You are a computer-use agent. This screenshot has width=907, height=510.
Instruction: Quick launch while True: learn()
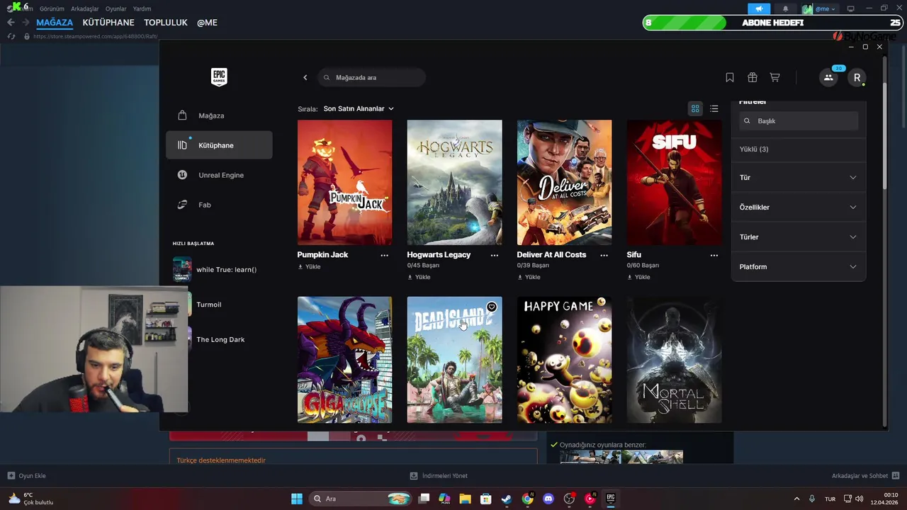(x=218, y=270)
